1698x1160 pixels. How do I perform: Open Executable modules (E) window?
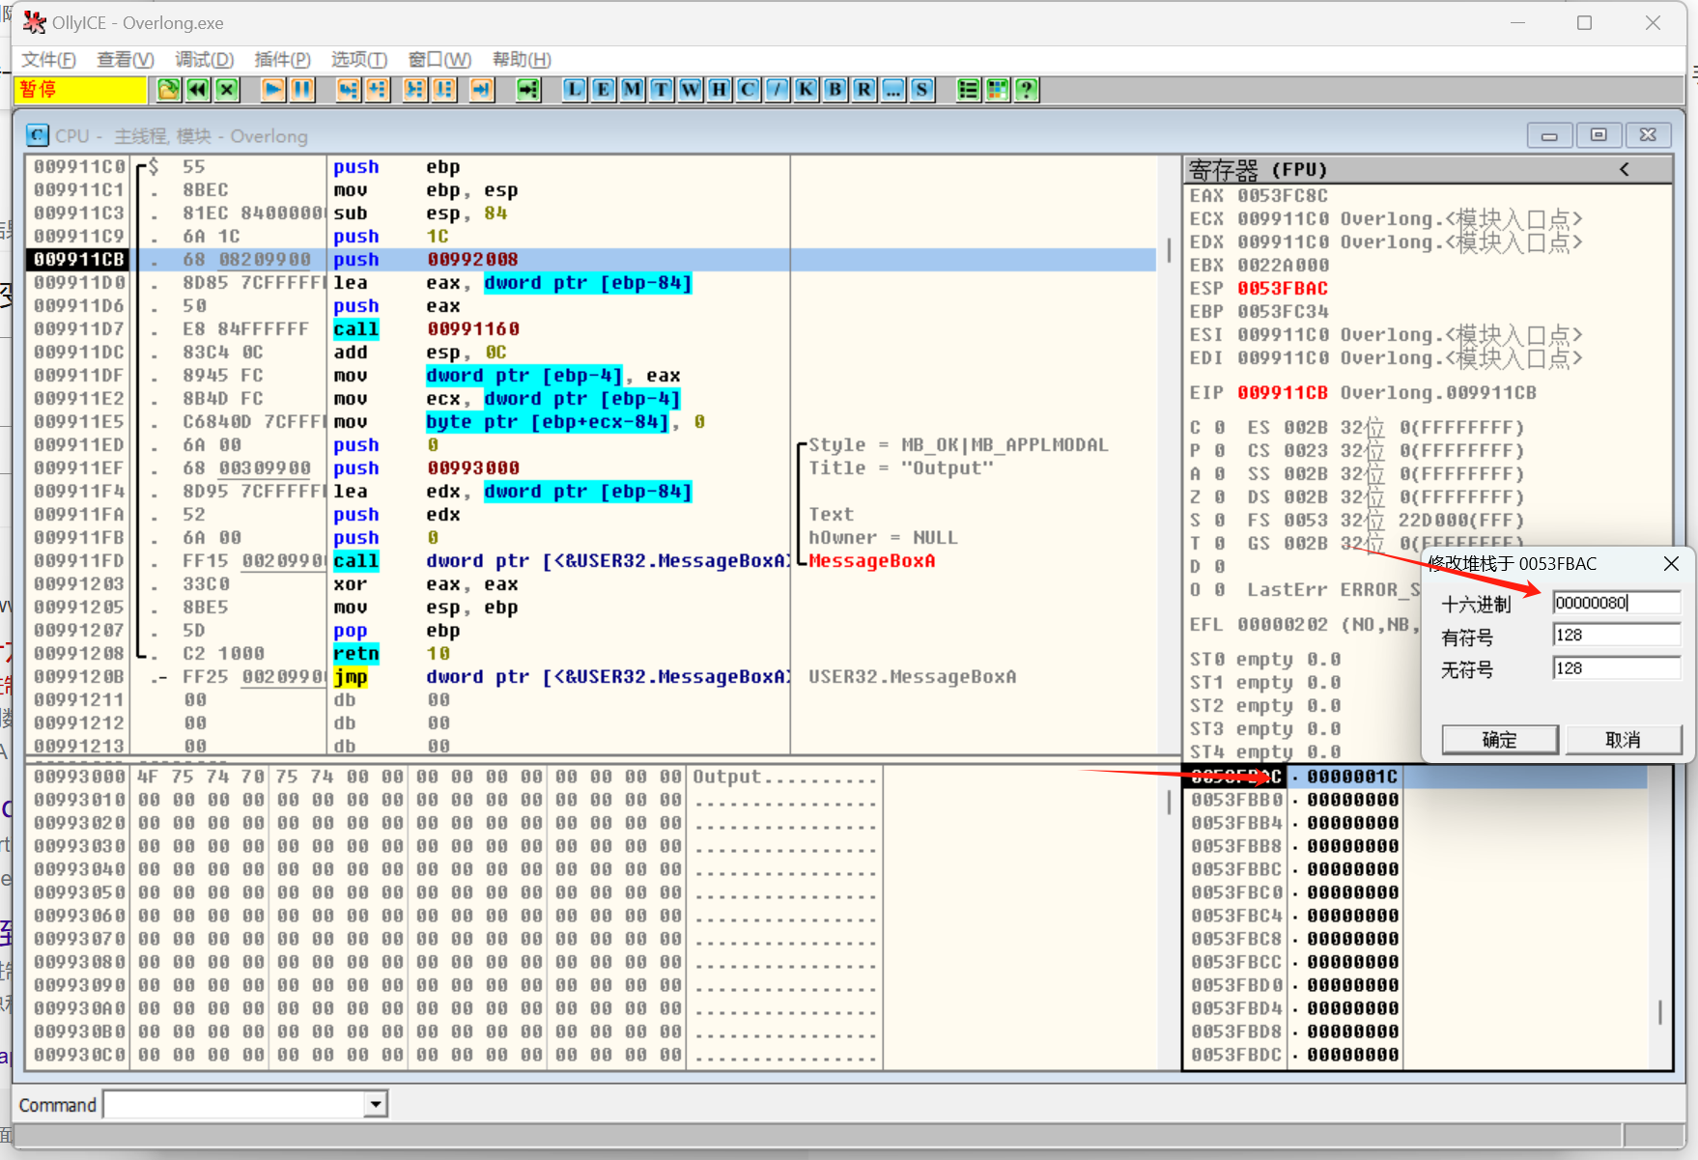point(603,90)
